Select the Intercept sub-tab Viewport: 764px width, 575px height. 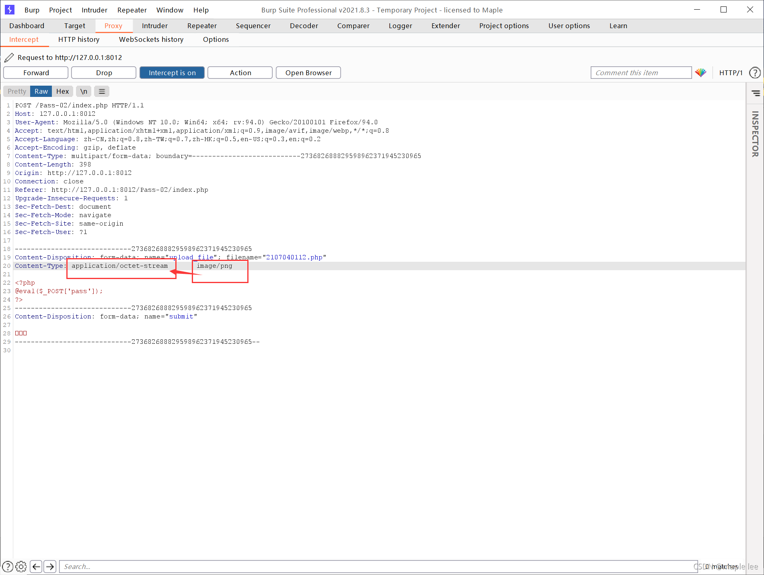coord(24,39)
